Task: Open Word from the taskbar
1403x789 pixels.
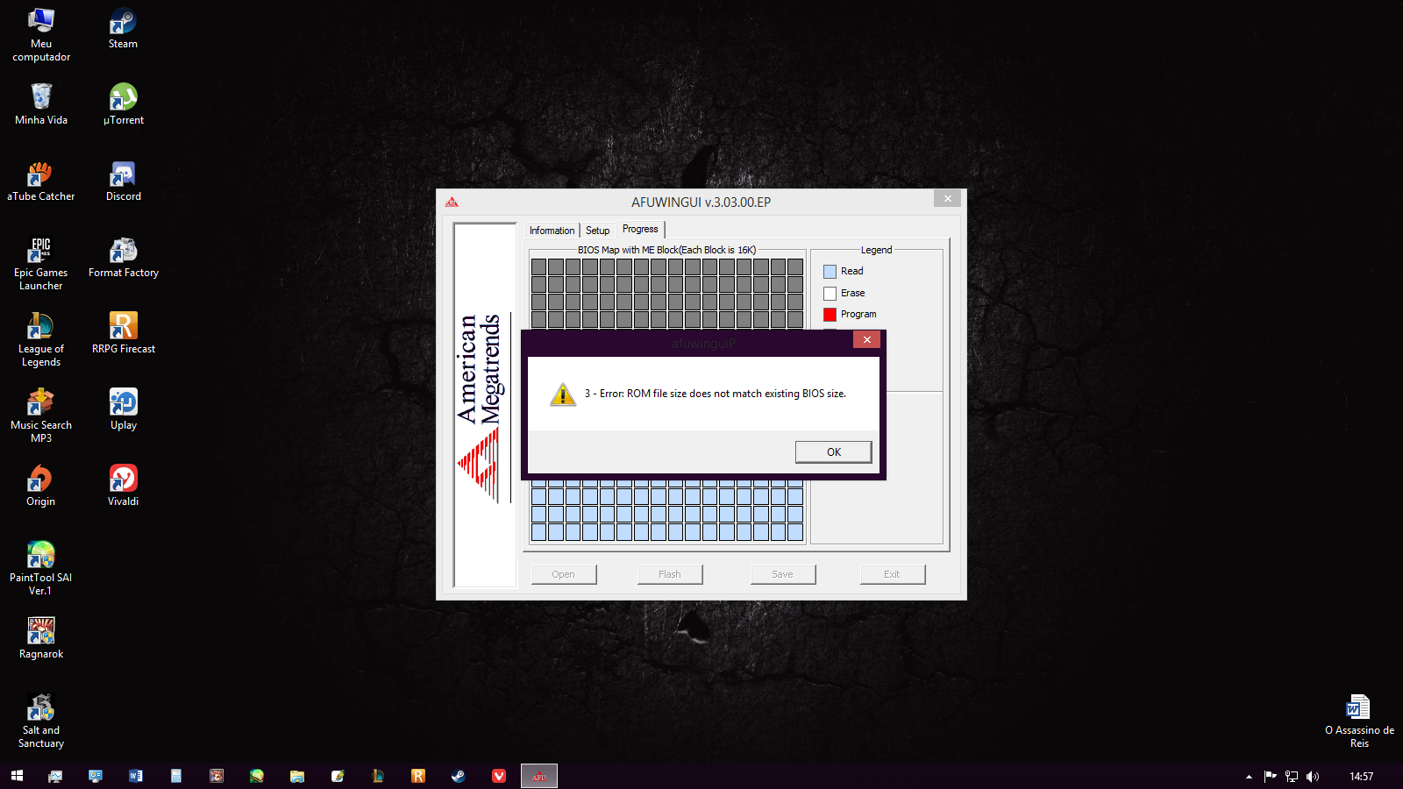Action: point(136,776)
